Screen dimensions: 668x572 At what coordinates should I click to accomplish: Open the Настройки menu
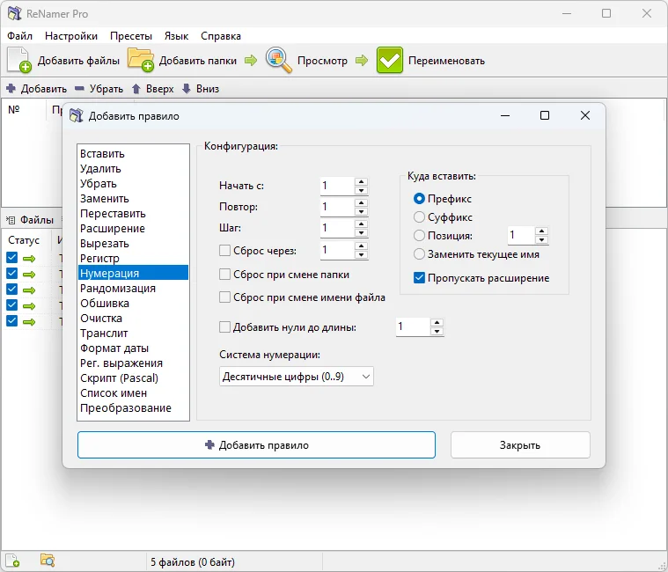(x=71, y=36)
